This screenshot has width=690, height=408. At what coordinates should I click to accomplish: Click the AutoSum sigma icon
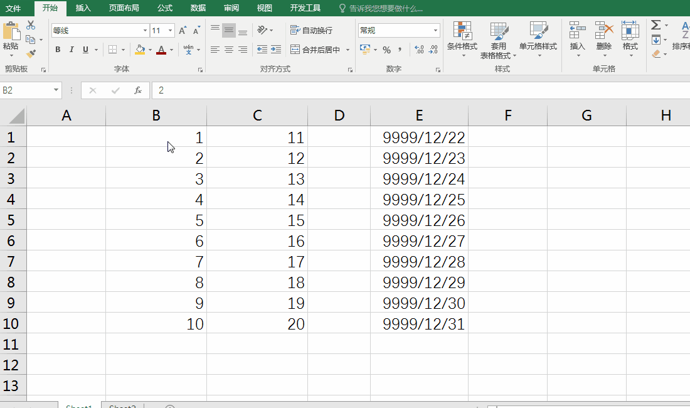pyautogui.click(x=655, y=25)
